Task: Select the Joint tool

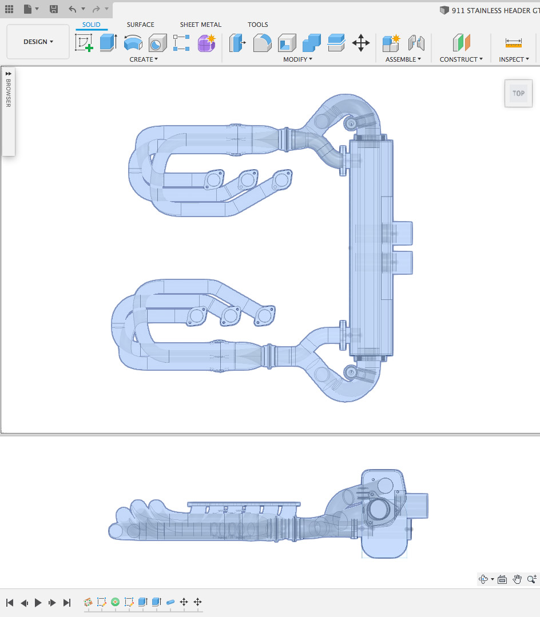Action: (416, 42)
